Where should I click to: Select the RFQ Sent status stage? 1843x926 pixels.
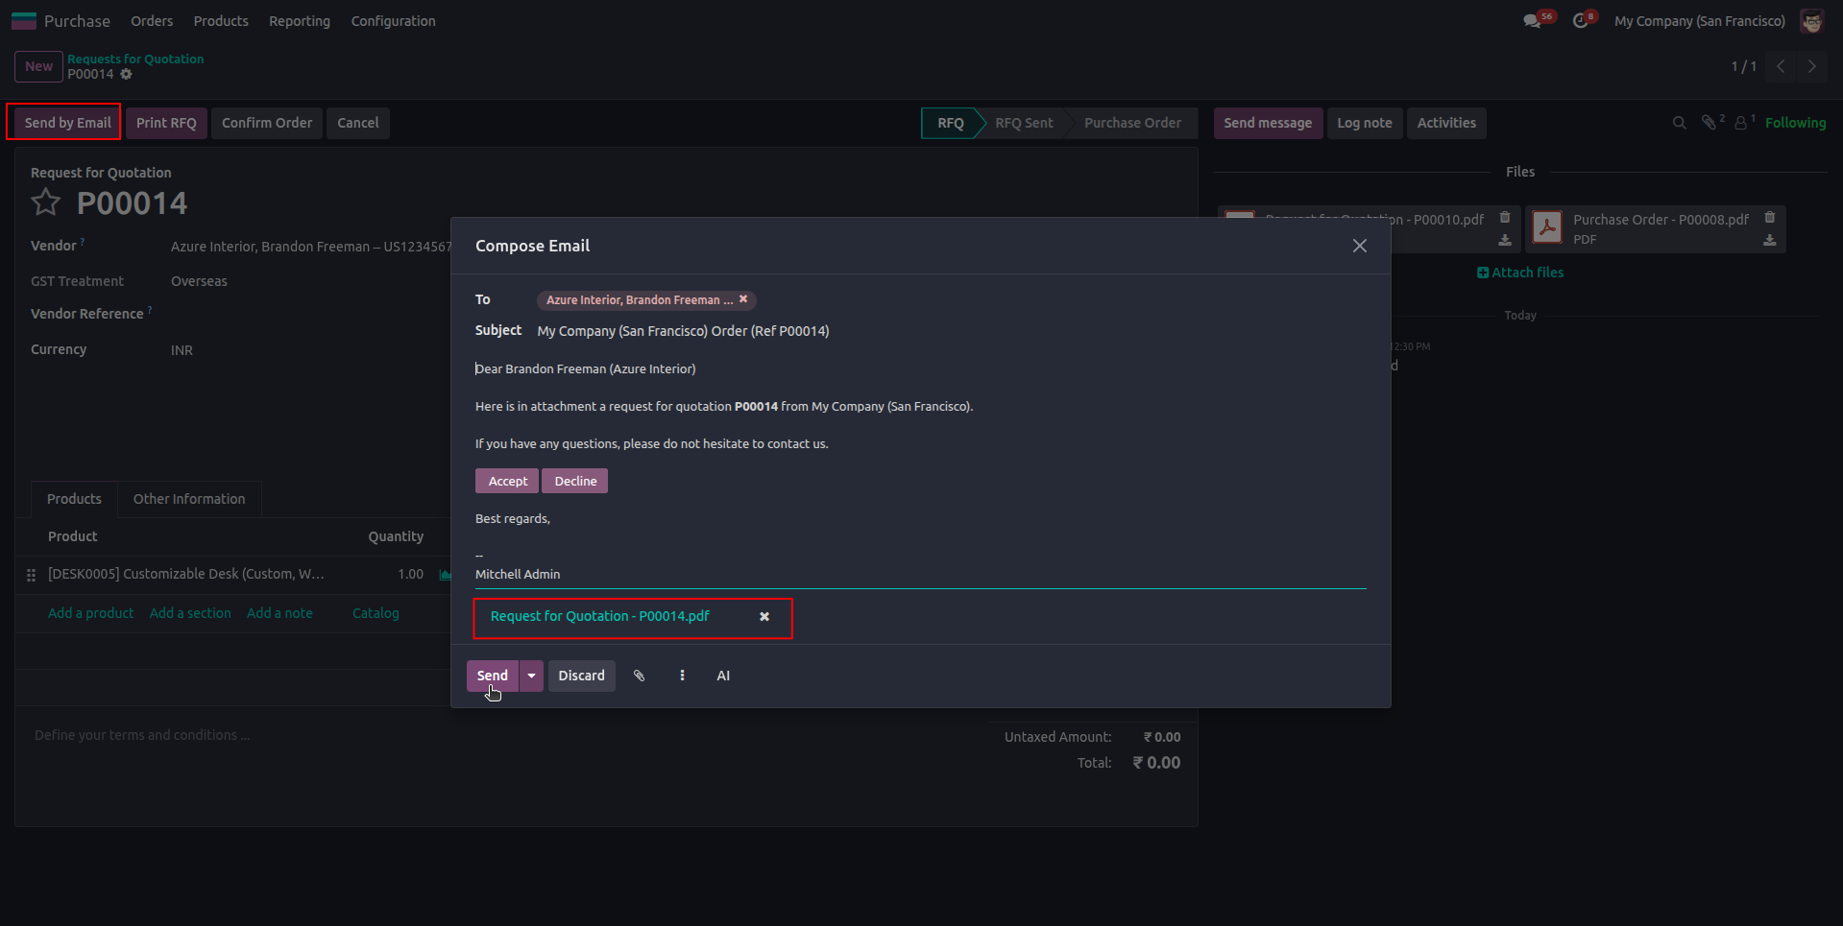tap(1024, 123)
